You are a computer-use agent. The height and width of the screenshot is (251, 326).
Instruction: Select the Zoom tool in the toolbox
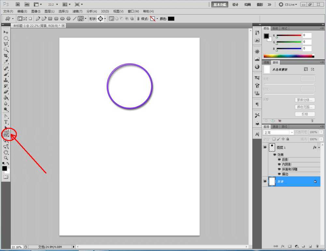point(6,158)
